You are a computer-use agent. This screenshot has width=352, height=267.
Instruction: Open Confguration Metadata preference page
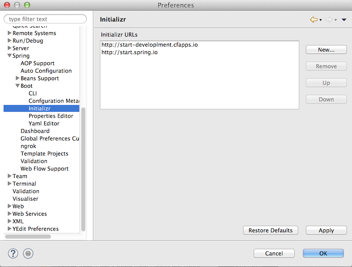click(54, 101)
